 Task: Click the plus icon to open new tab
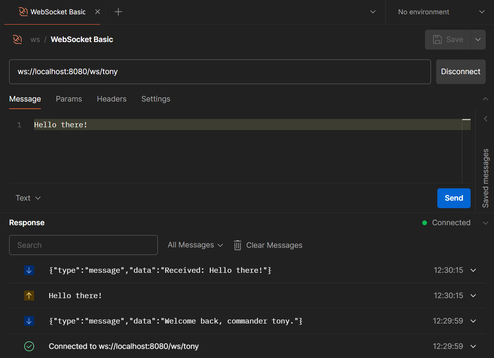[118, 12]
